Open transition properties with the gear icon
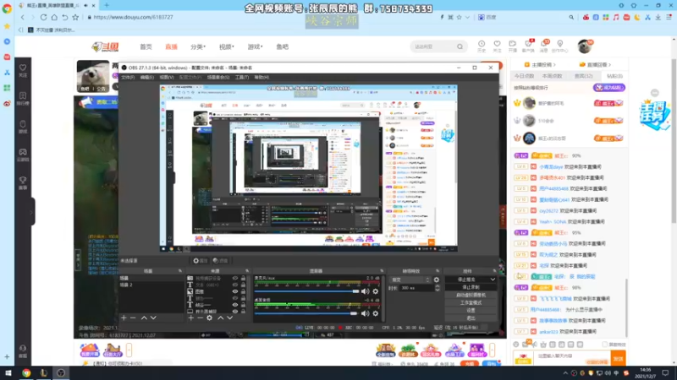 [x=437, y=280]
